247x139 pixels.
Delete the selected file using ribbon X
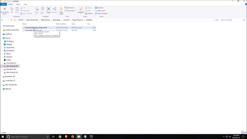pyautogui.click(x=49, y=9)
